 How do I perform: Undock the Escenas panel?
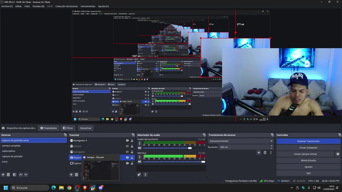[65, 135]
